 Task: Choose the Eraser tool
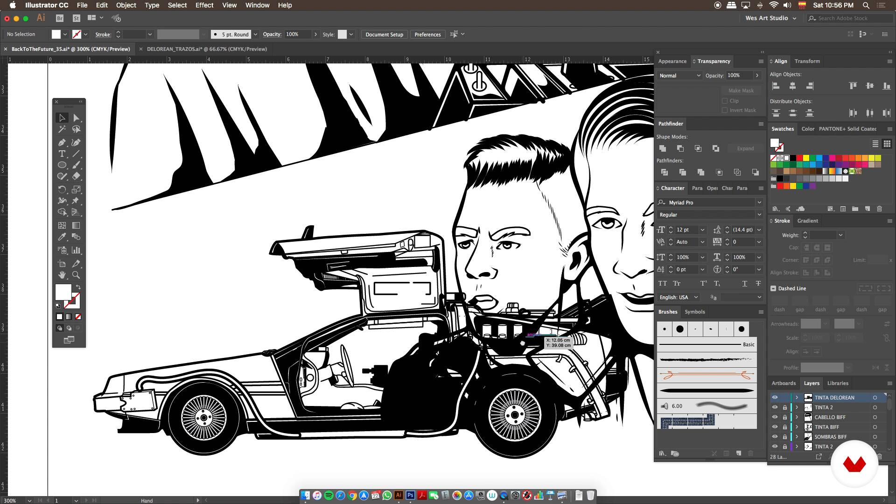click(77, 176)
